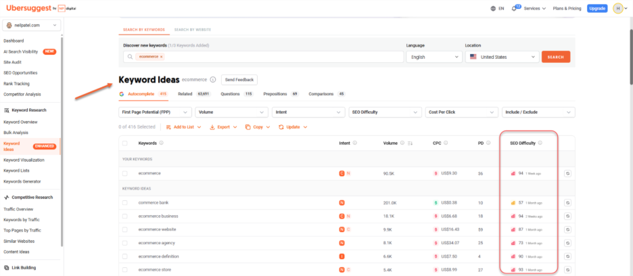Check the ecommerce website checkbox
633x276 pixels.
(x=124, y=229)
